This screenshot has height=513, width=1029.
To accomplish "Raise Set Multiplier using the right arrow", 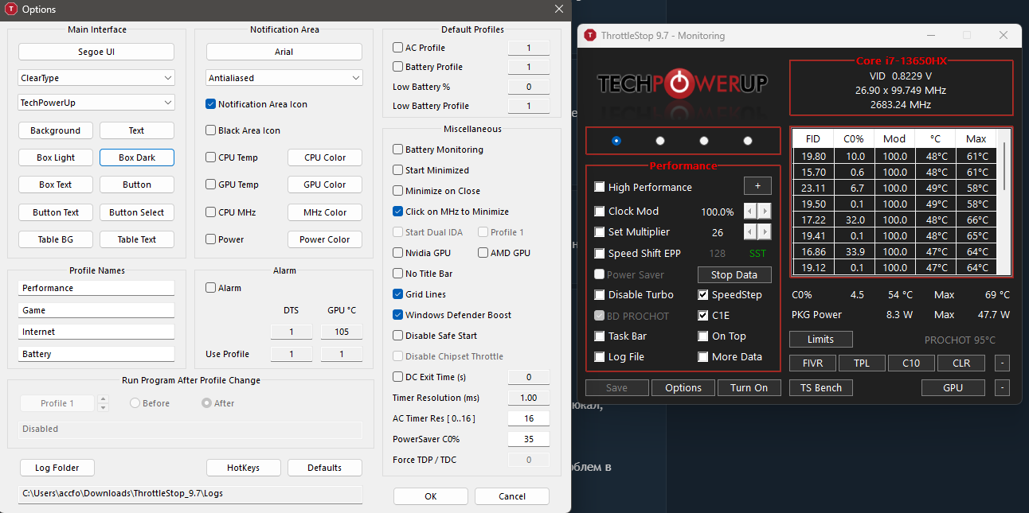I will [x=765, y=232].
